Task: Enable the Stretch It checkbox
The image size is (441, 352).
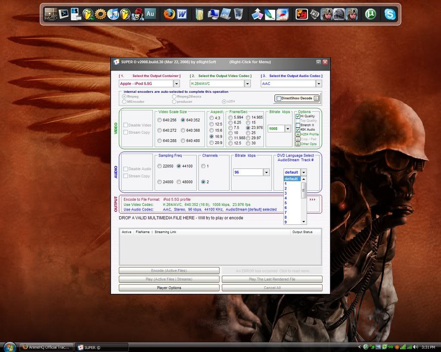Action: [x=298, y=125]
